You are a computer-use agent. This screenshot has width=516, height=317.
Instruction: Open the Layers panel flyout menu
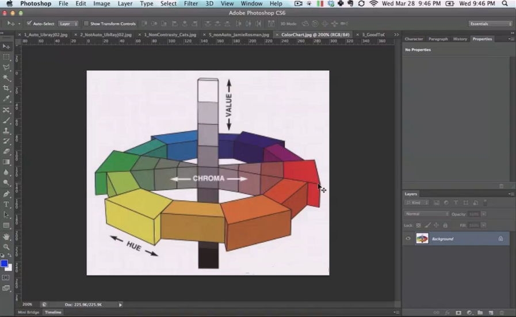510,194
